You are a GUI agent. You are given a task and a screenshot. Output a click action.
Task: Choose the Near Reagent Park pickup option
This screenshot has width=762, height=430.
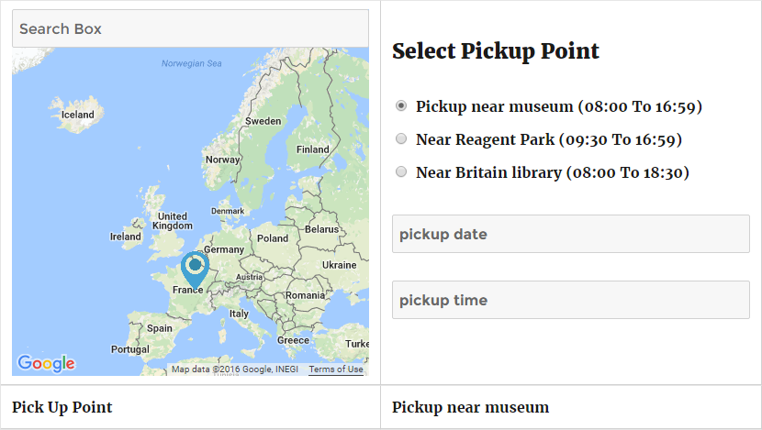401,138
